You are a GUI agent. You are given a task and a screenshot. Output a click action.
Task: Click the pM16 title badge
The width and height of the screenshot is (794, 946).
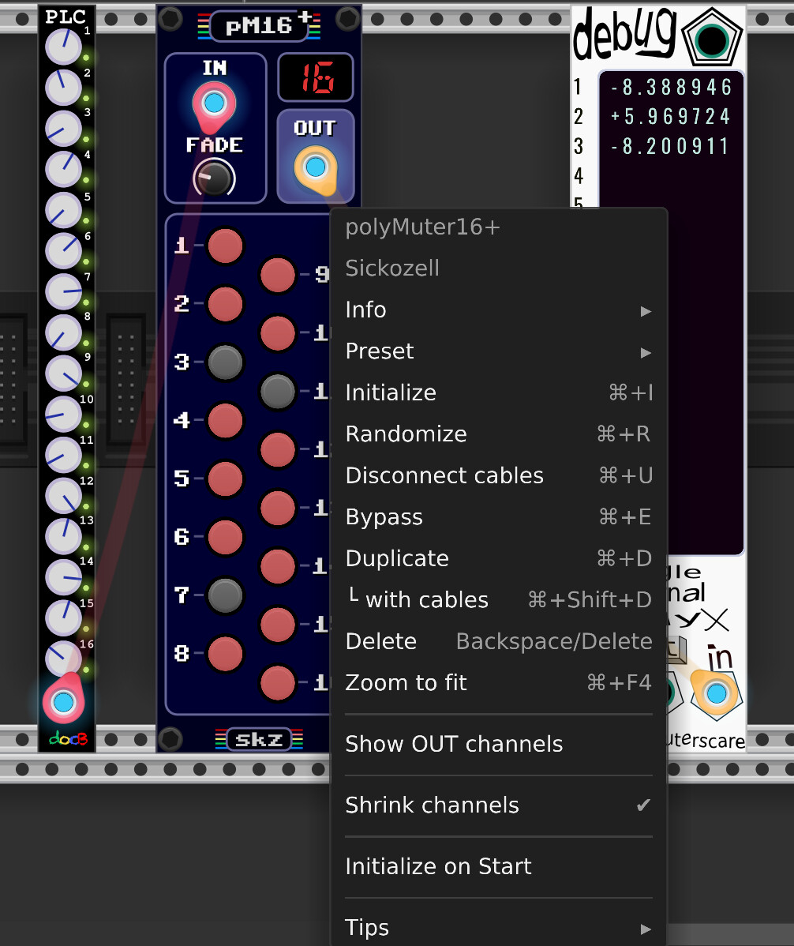pyautogui.click(x=259, y=26)
